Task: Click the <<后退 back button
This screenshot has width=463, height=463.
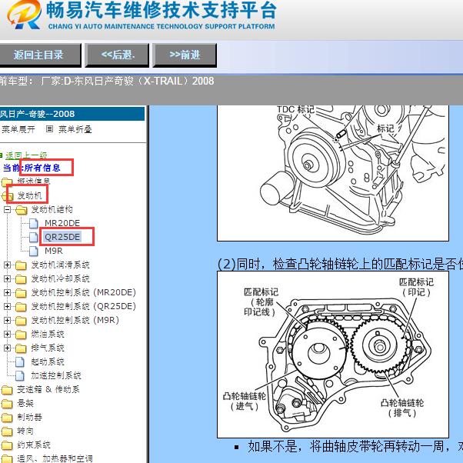Action: [117, 55]
